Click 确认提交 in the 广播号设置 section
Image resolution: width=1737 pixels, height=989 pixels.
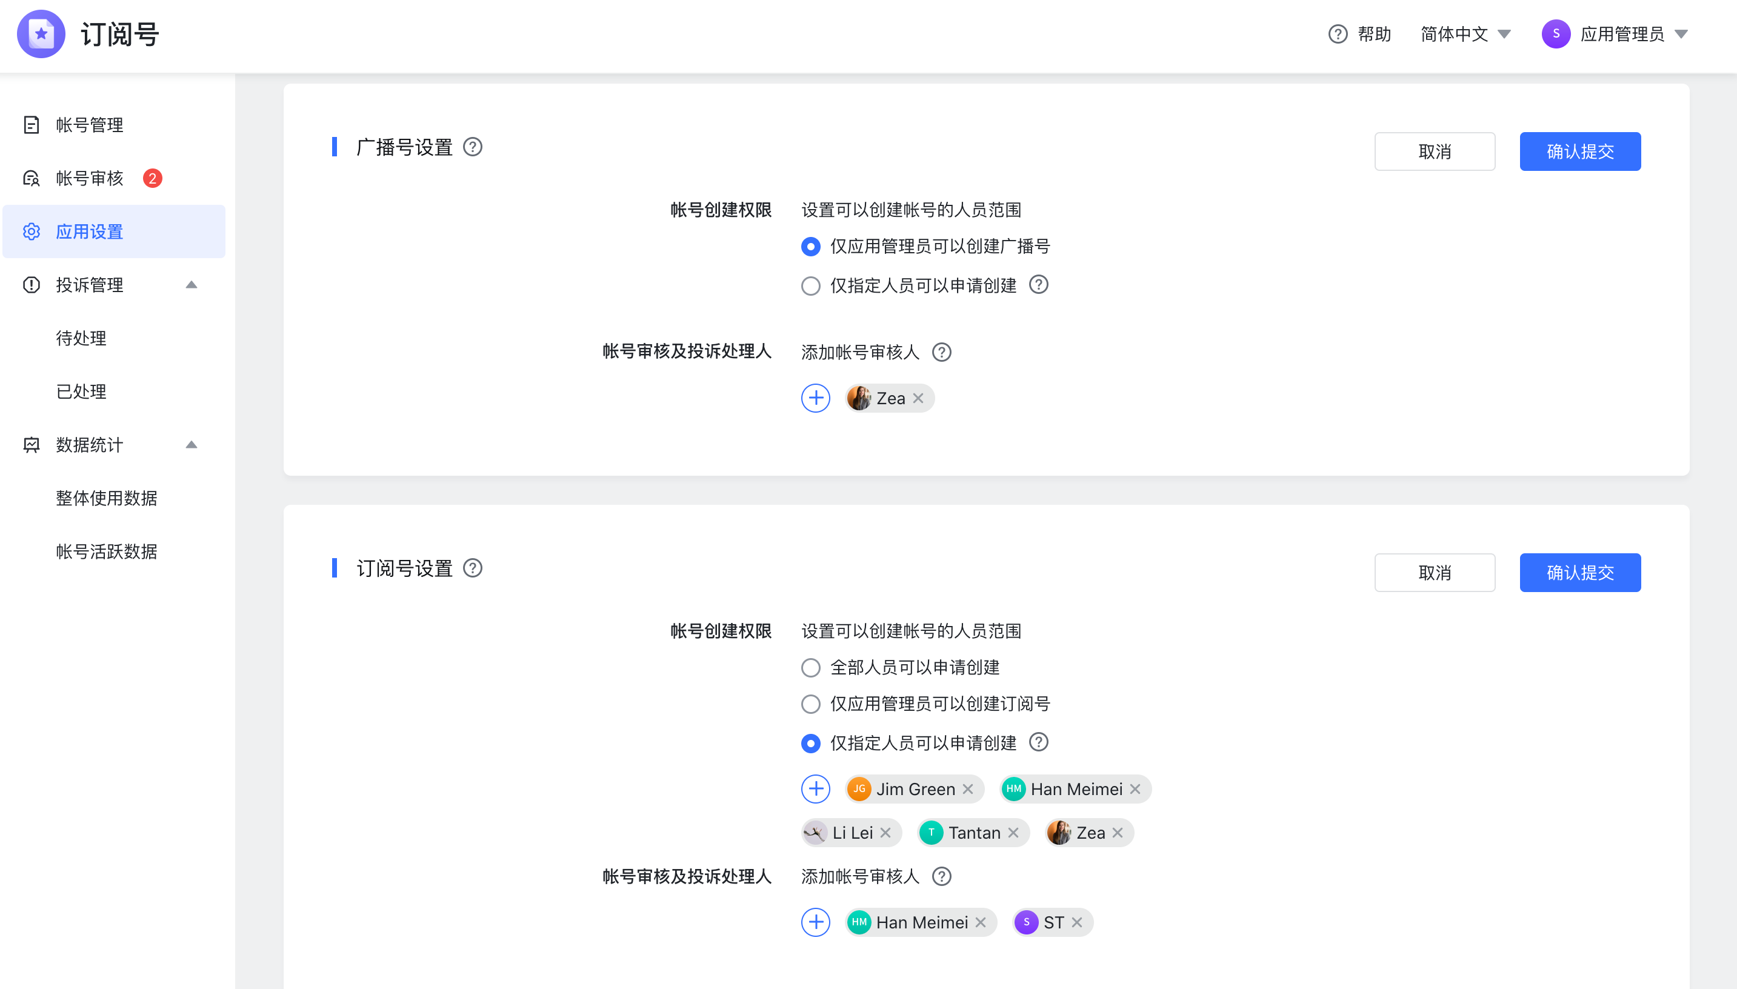(x=1580, y=152)
